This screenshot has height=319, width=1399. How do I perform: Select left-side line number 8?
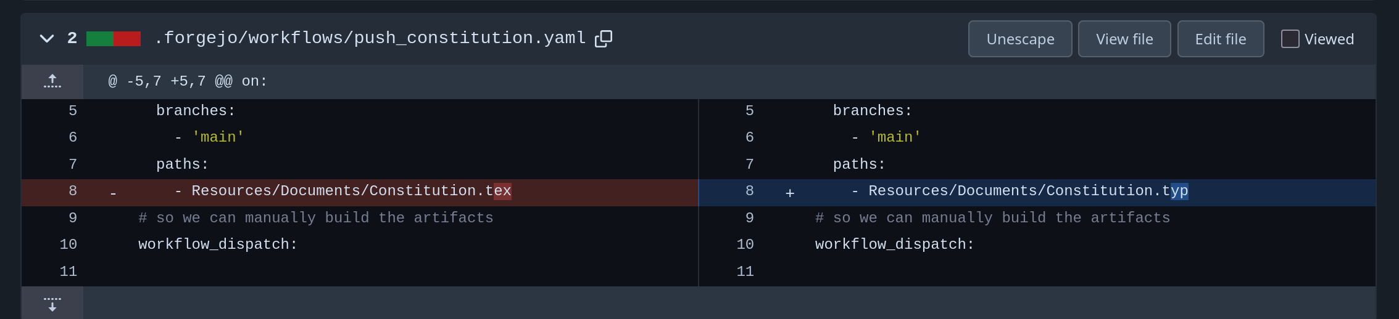(x=73, y=191)
